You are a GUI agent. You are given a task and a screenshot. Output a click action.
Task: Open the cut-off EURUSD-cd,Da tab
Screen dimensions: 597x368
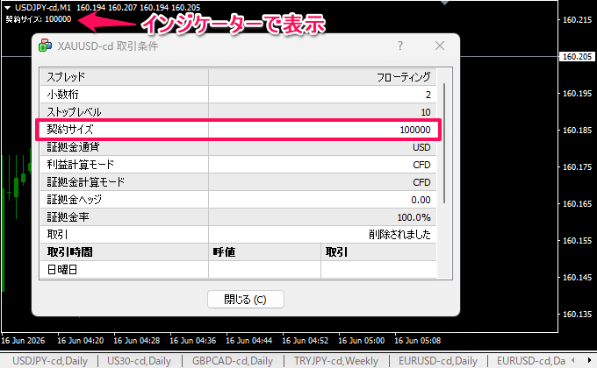tap(531, 360)
